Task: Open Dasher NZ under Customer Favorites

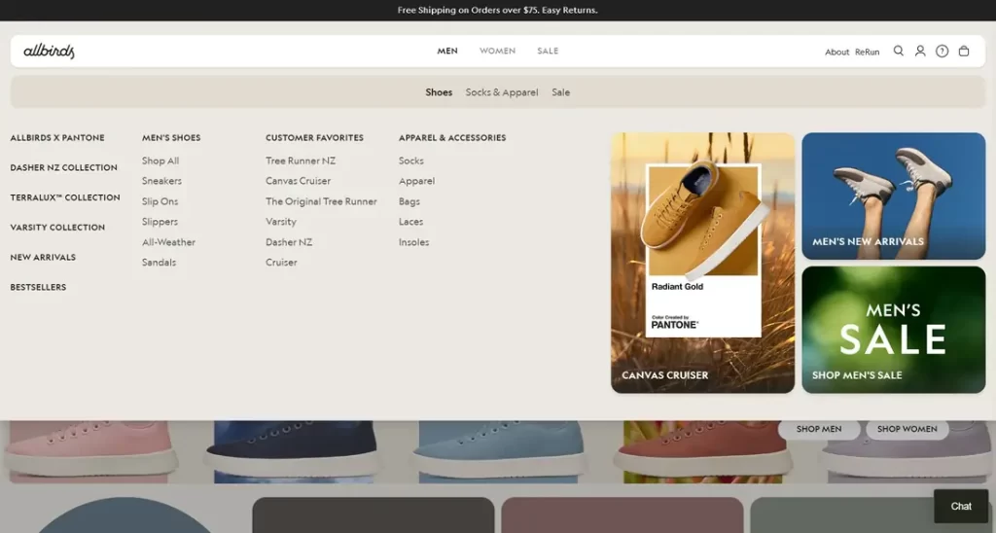Action: 289,242
